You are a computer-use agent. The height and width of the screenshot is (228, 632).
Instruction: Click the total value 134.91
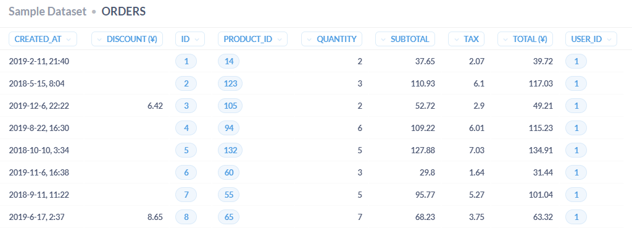(541, 150)
